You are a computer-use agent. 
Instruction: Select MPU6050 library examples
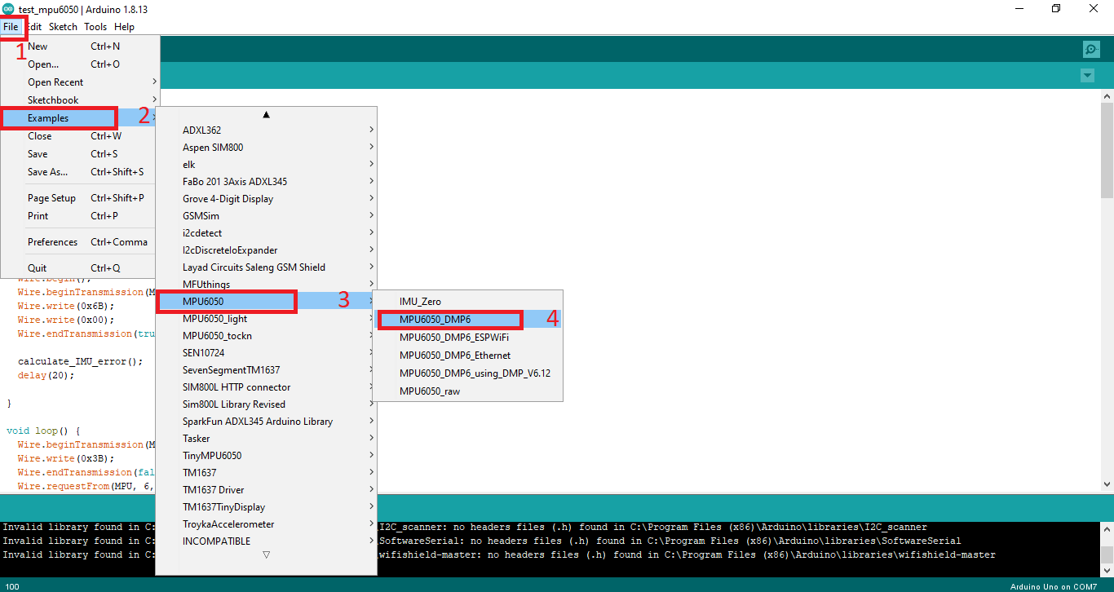(266, 302)
